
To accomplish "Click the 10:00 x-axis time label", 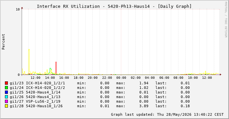I will [x=193, y=78].
